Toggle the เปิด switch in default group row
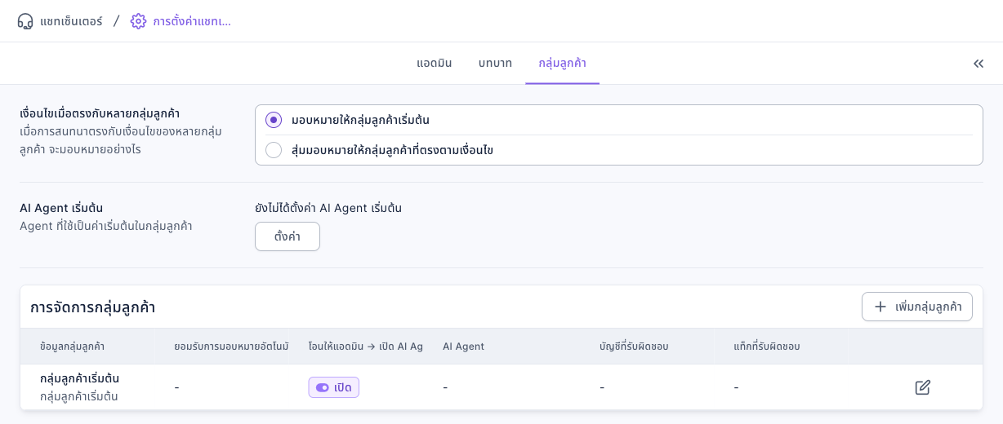This screenshot has width=1003, height=424. (x=333, y=387)
